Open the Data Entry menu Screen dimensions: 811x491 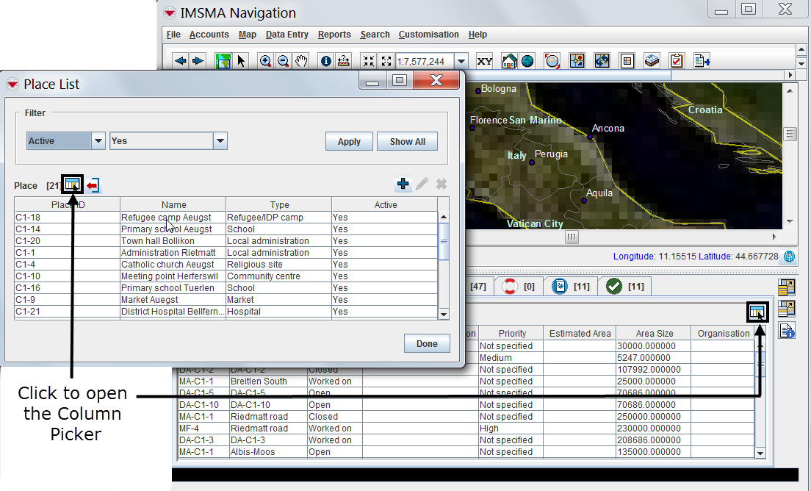[286, 35]
